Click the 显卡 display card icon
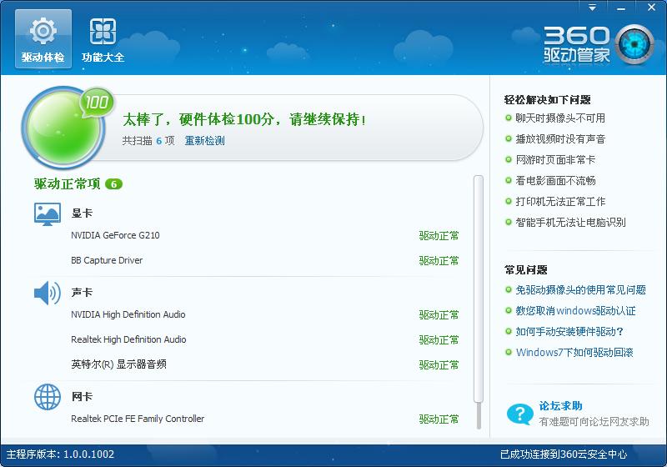Viewport: 667px width, 467px height. click(x=48, y=214)
